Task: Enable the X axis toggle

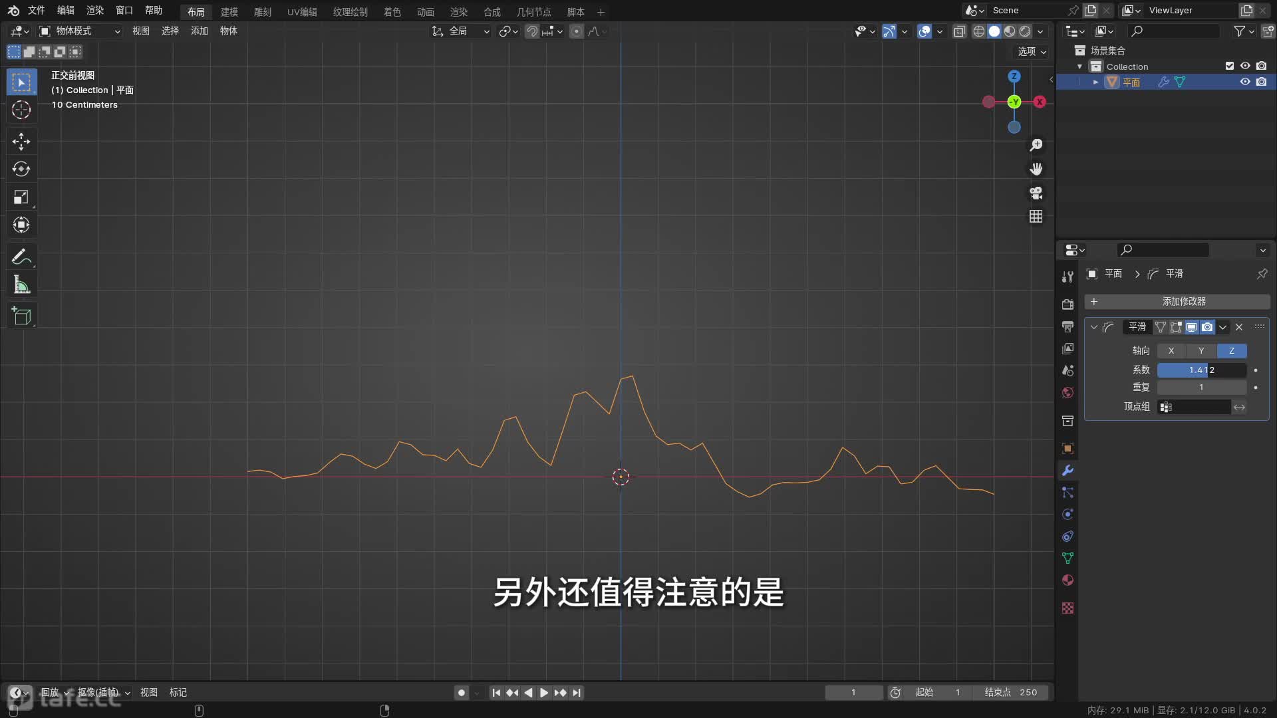Action: click(1171, 350)
